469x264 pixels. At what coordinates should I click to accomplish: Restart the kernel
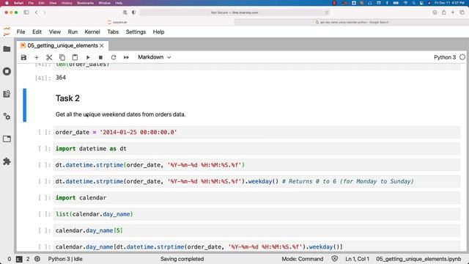pyautogui.click(x=114, y=57)
